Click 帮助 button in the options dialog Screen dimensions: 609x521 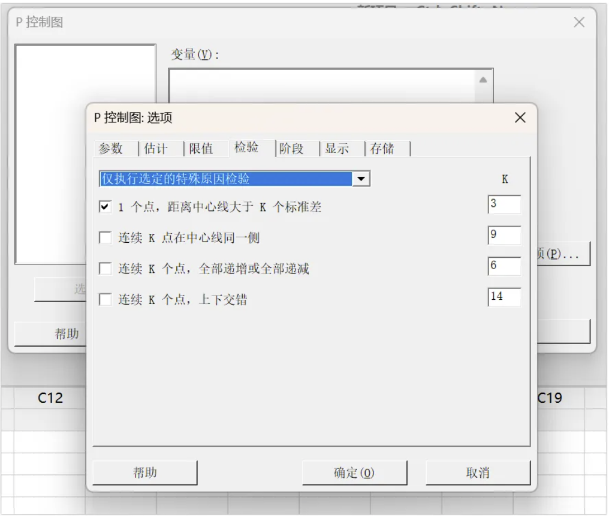click(x=145, y=473)
